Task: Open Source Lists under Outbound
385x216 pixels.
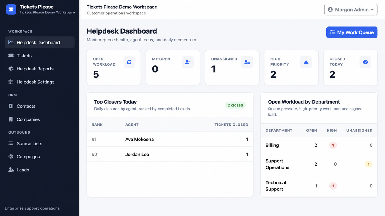Action: (40, 143)
